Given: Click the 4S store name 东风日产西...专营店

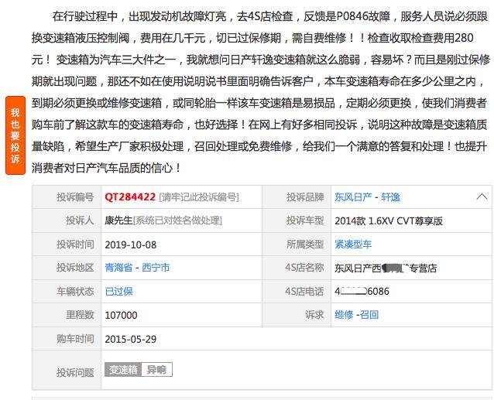Looking at the screenshot, I should (386, 268).
